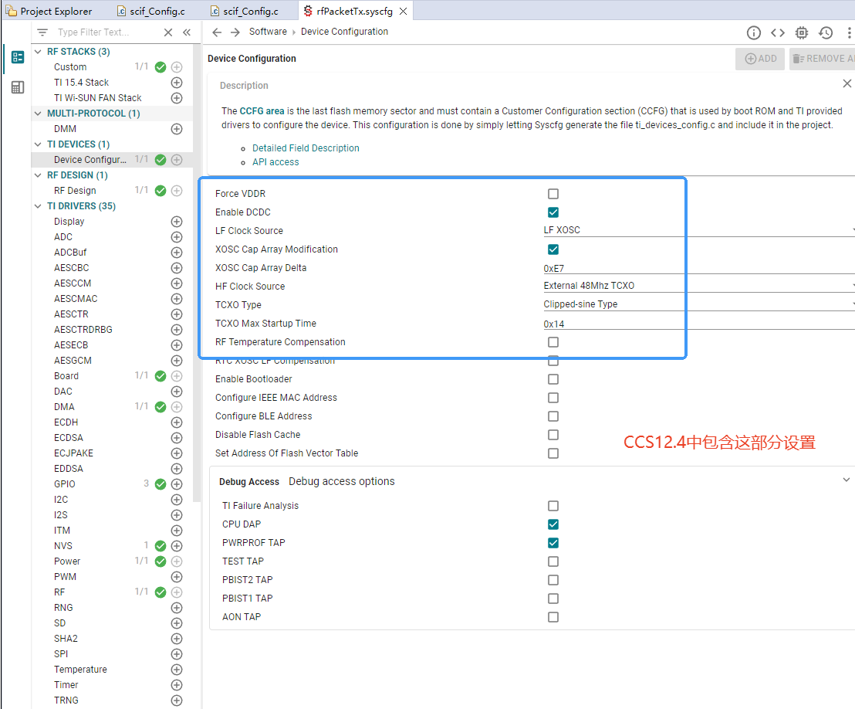Add a TI Wi-SUN FAN Stack module
The image size is (855, 709).
point(177,97)
